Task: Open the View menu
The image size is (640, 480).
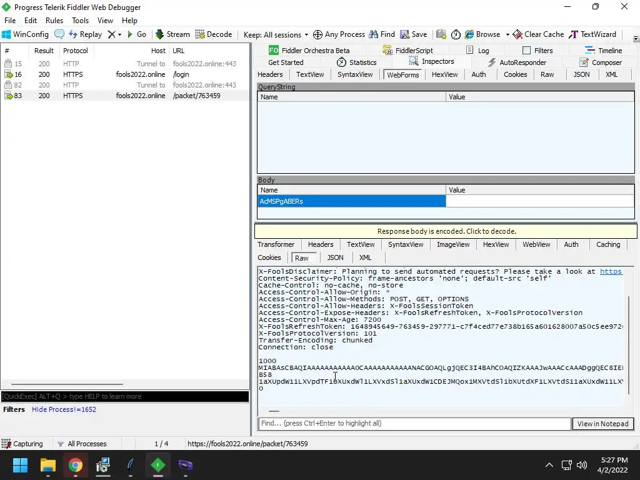Action: click(105, 21)
